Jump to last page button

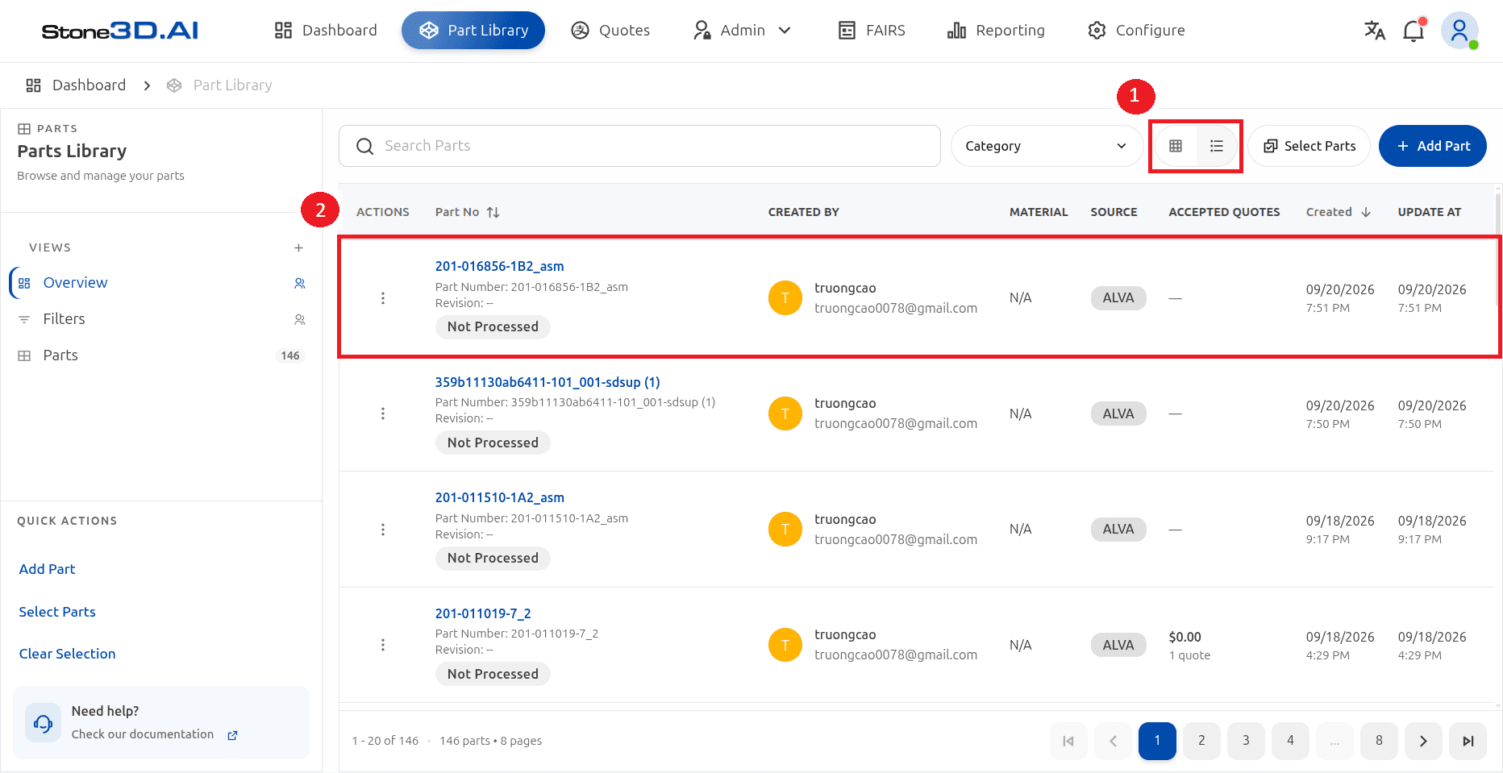pyautogui.click(x=1468, y=741)
